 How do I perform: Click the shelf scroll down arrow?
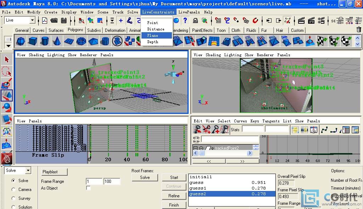(357, 44)
